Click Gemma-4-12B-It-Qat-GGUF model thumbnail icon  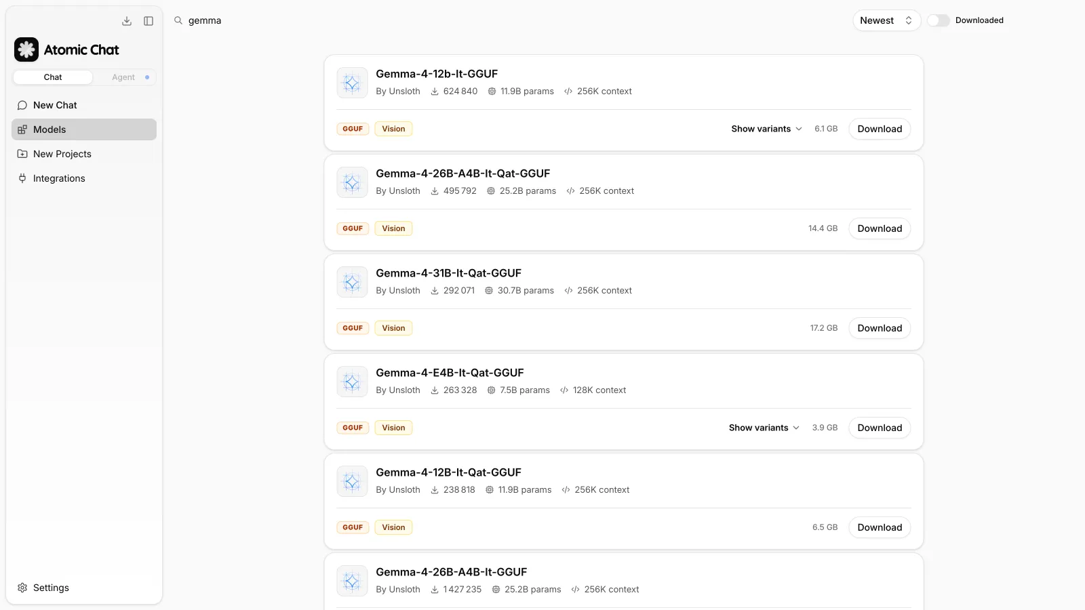pos(352,481)
